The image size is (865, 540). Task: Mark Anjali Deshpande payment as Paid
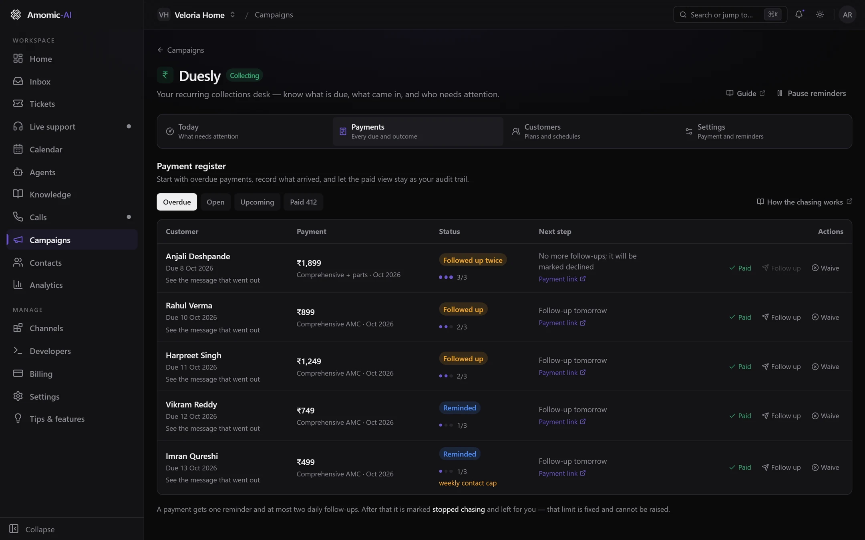(x=740, y=268)
